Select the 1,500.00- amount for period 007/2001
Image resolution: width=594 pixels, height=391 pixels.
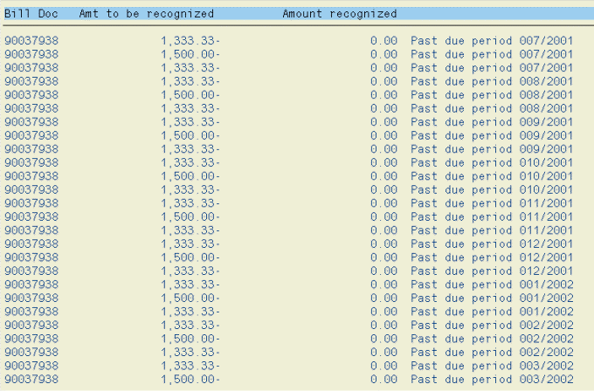click(190, 54)
